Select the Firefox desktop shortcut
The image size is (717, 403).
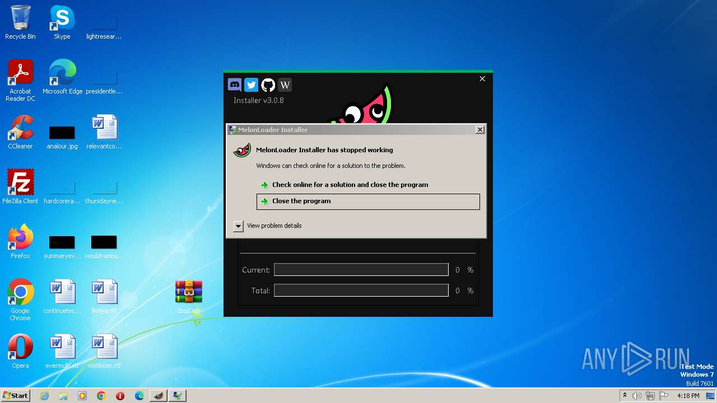click(x=20, y=242)
